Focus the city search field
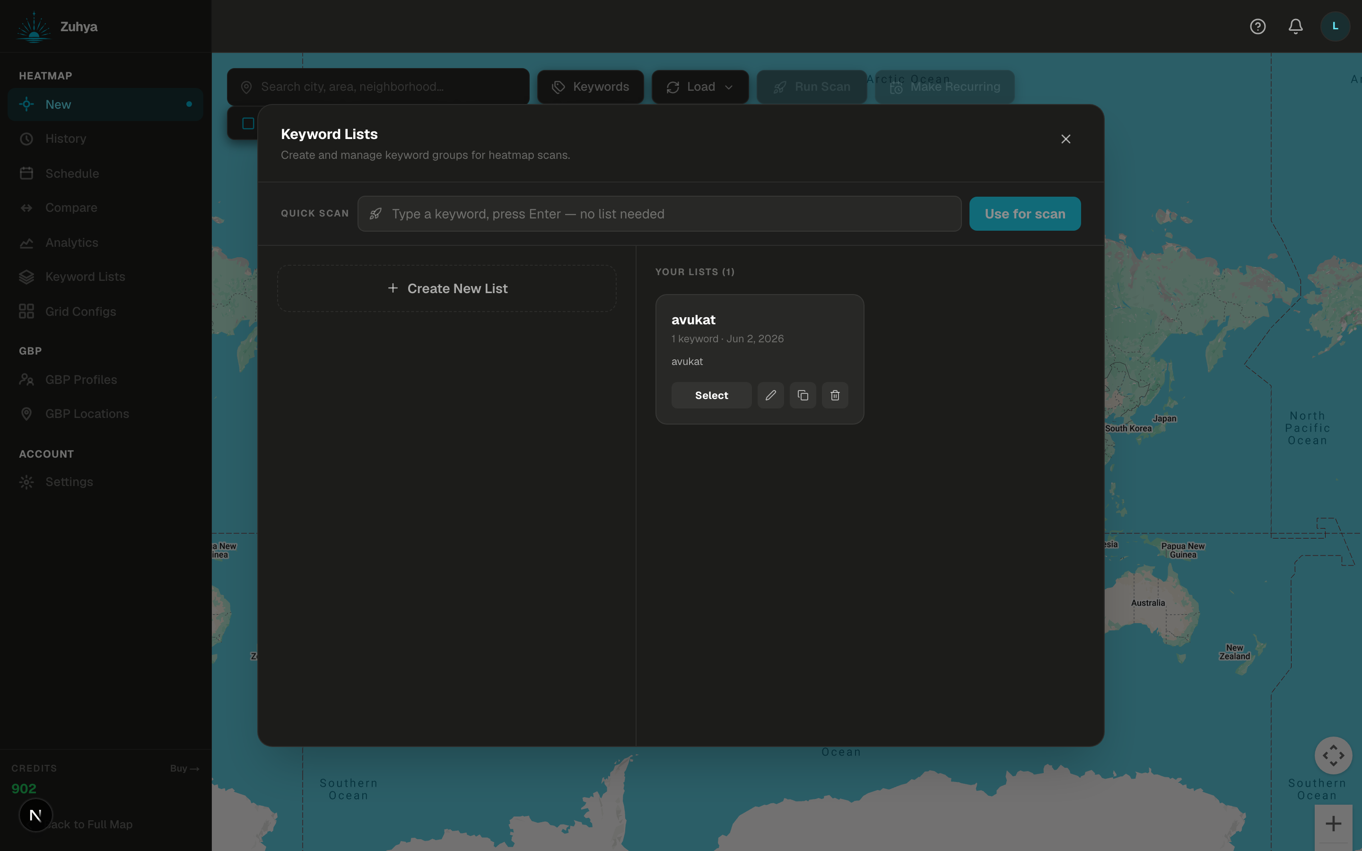This screenshot has height=851, width=1362. (378, 87)
